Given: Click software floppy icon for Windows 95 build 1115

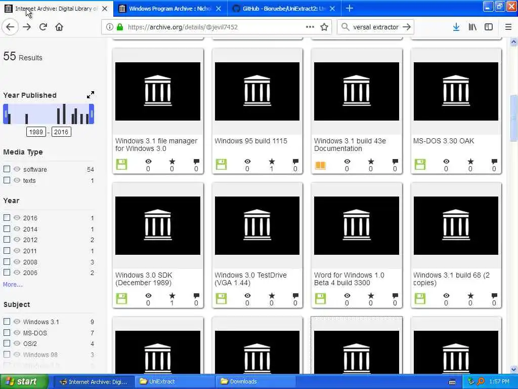Looking at the screenshot, I should point(221,165).
